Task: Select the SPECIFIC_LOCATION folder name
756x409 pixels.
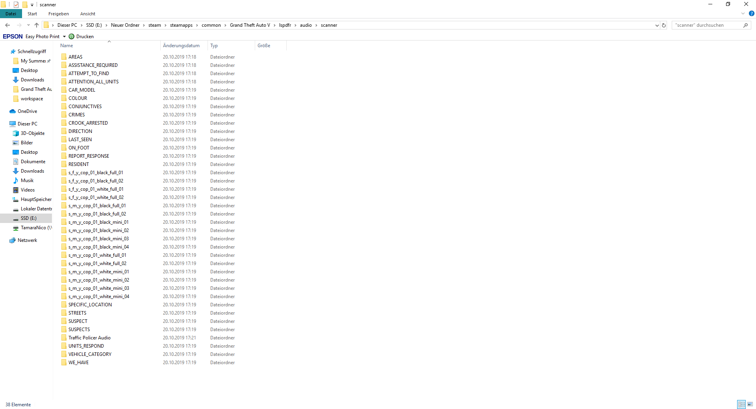Action: coord(90,305)
